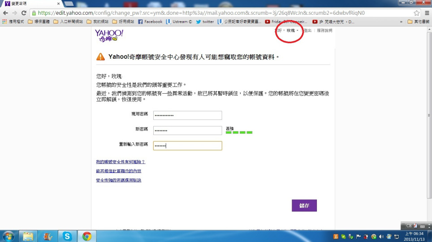Select the 變更密碼 browser tab

click(x=27, y=3)
